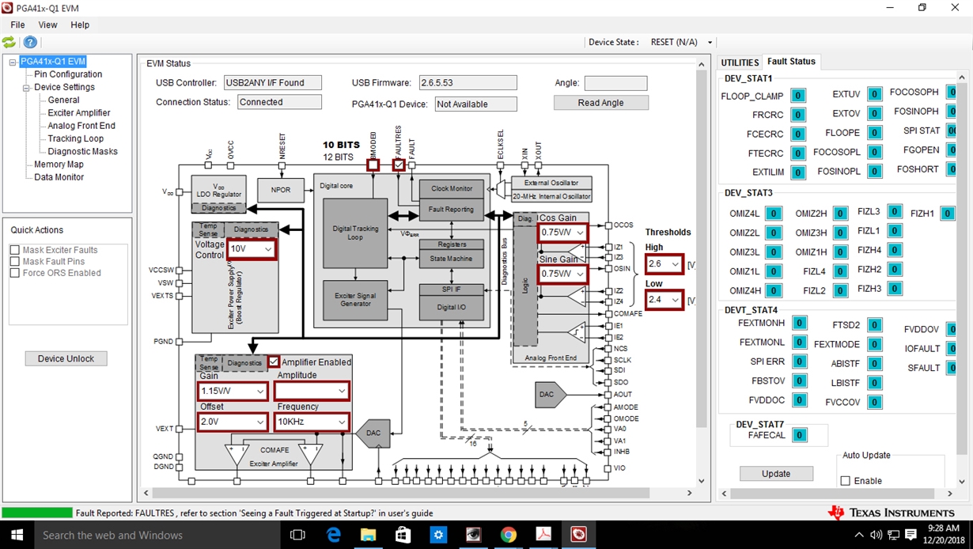The width and height of the screenshot is (973, 549).
Task: Open the High threshold dropdown
Action: [664, 263]
